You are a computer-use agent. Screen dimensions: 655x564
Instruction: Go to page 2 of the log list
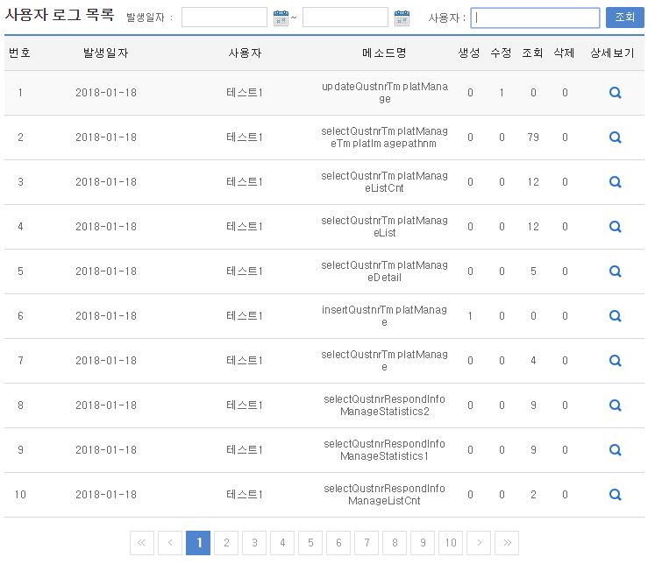(x=226, y=543)
